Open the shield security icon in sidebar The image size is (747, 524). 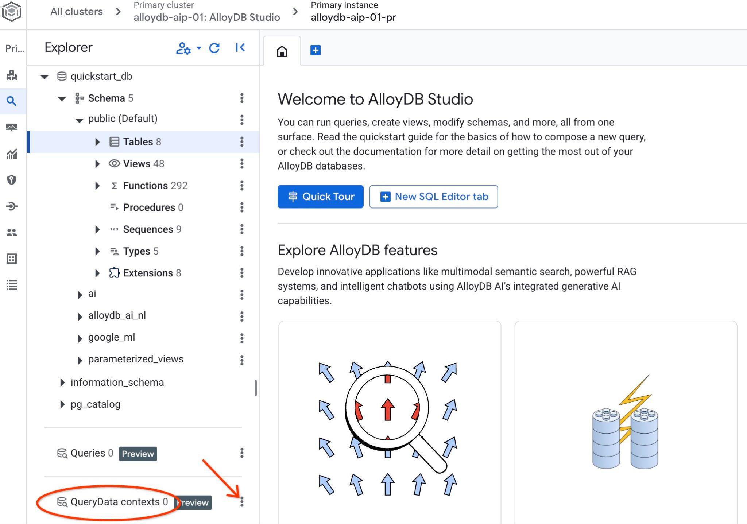(12, 180)
